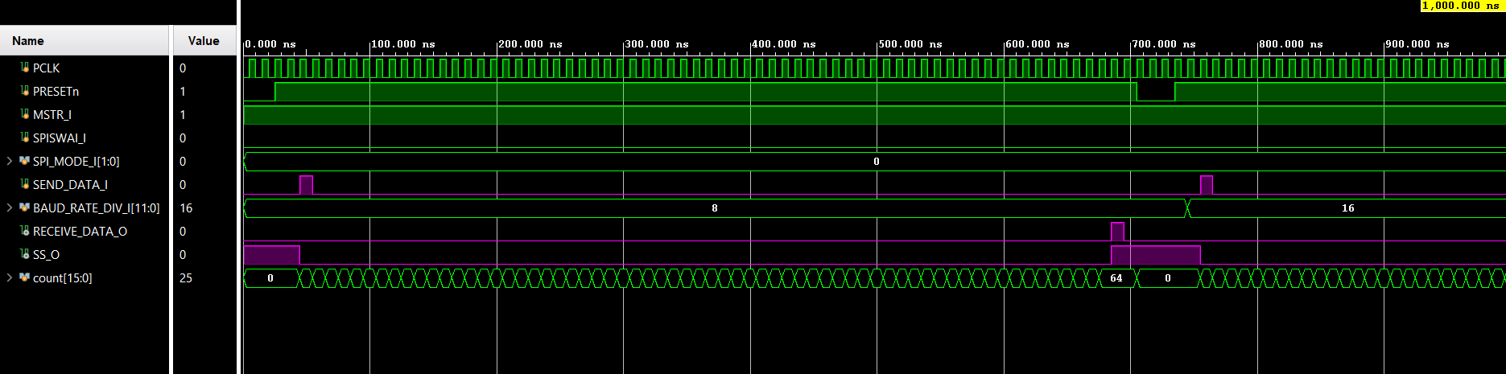Click the SPI_MODE_I bus icon
This screenshot has height=374, width=1506.
(x=24, y=162)
